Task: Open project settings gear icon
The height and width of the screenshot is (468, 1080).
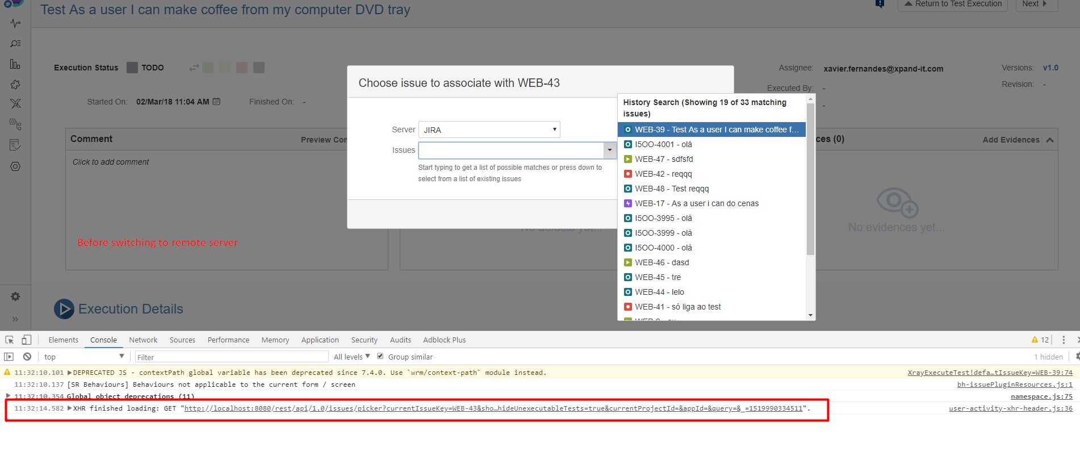Action: 15,296
